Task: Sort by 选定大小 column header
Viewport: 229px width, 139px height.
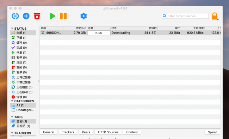Action: pos(75,28)
